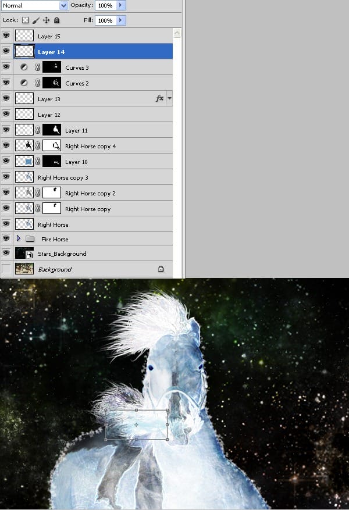
Task: Click the lock image pixels brush icon
Action: click(x=35, y=20)
